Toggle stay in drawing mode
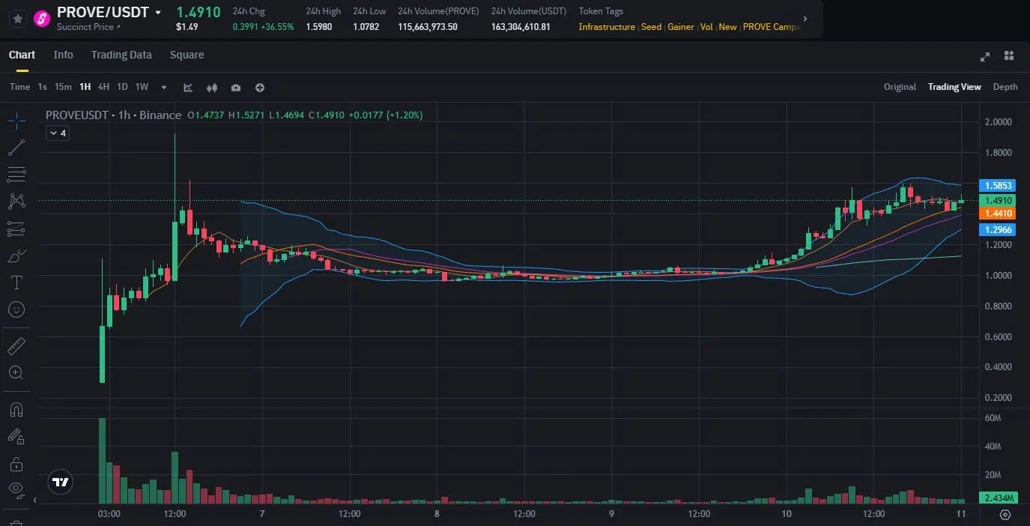 coord(16,436)
